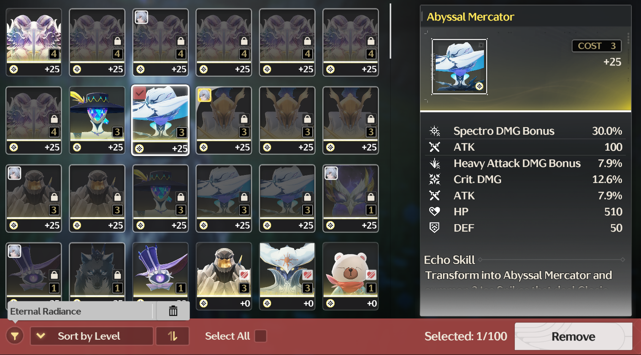The height and width of the screenshot is (355, 641).
Task: Select the Eternal Radiance filter tag
Action: tap(46, 311)
